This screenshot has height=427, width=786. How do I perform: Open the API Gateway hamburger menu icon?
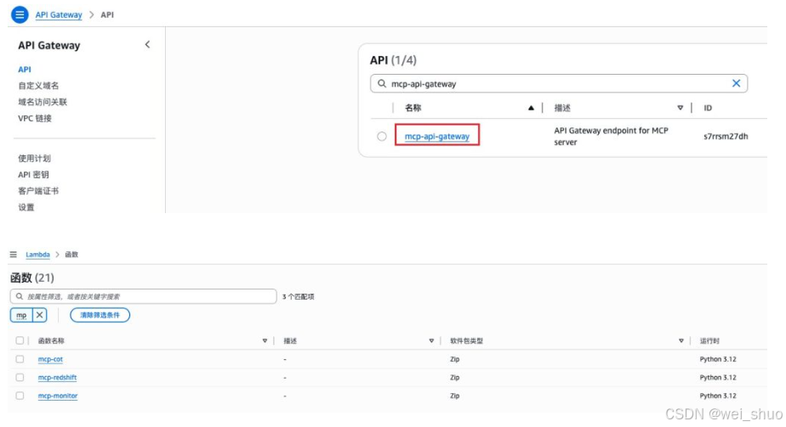(20, 14)
